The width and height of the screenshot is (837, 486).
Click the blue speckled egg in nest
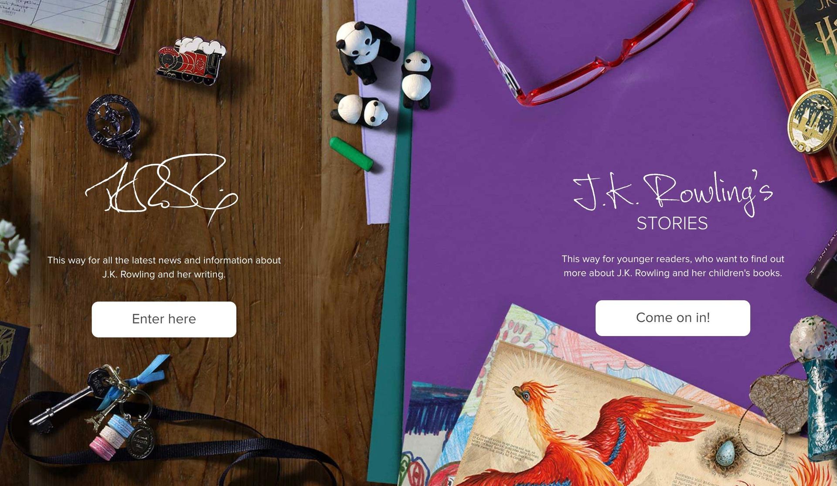(x=725, y=453)
